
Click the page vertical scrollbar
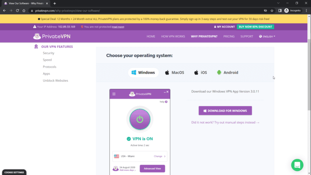pos(309,75)
